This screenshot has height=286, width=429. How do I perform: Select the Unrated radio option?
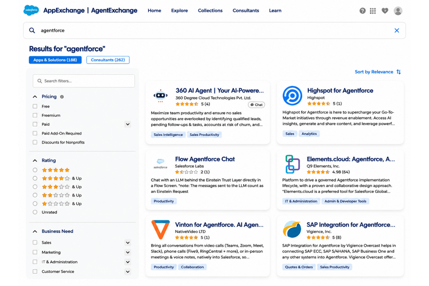[35, 212]
